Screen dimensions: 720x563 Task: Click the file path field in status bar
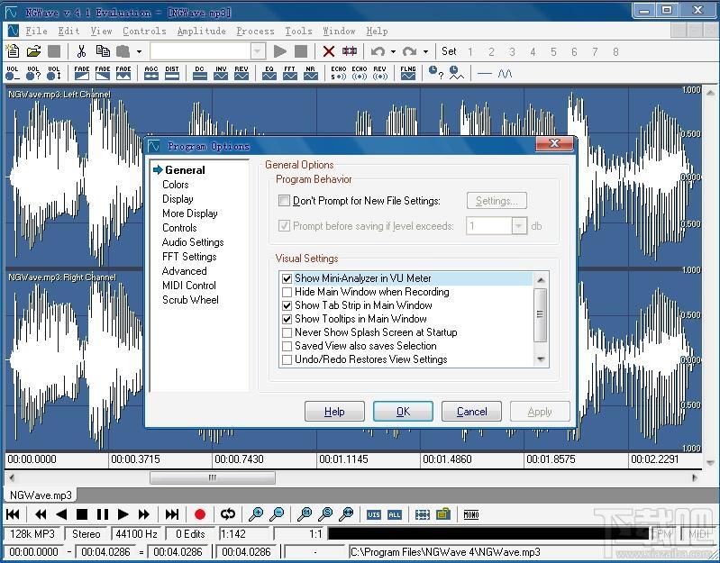[x=531, y=552]
